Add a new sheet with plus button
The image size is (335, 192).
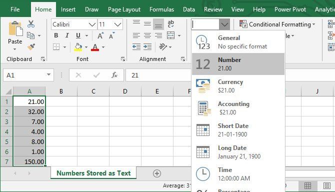(x=157, y=173)
